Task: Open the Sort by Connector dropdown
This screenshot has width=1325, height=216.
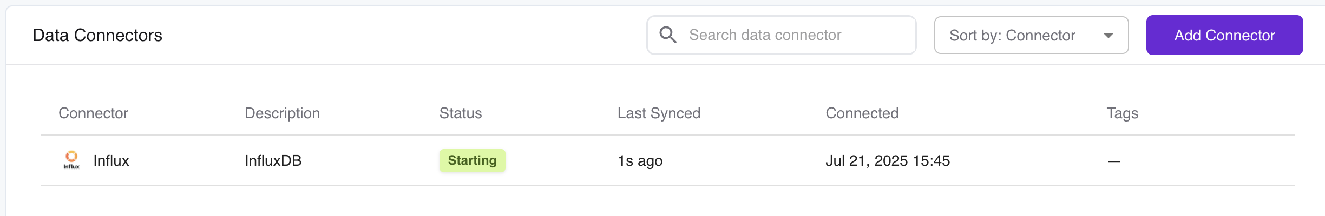Action: coord(1031,35)
